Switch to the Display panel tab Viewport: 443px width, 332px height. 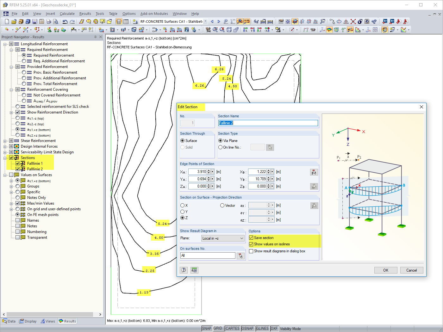click(28, 321)
